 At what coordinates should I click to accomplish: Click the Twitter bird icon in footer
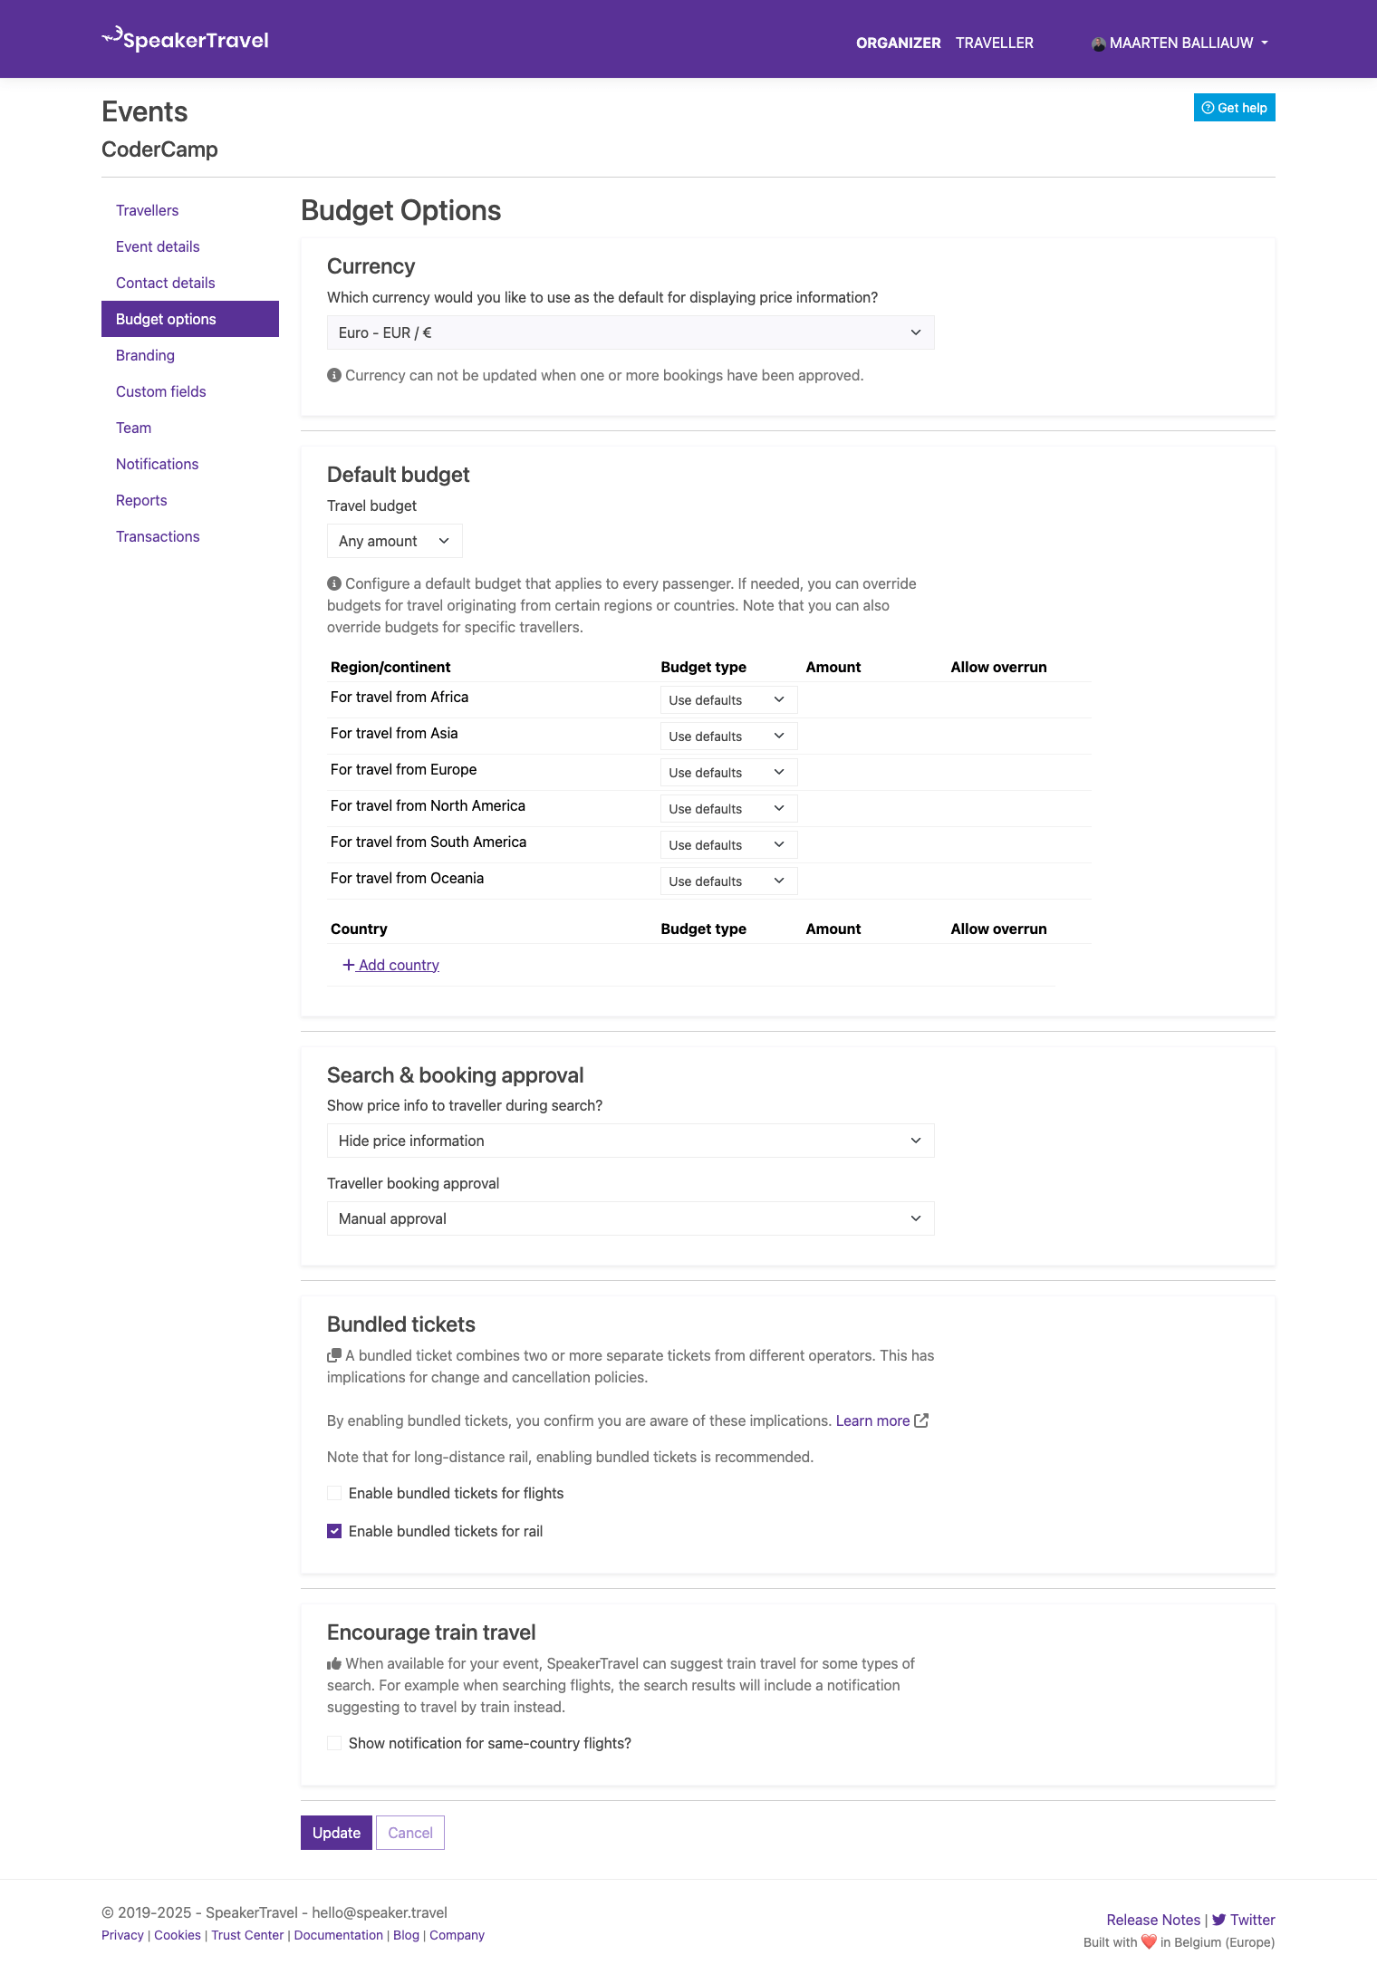coord(1218,1920)
